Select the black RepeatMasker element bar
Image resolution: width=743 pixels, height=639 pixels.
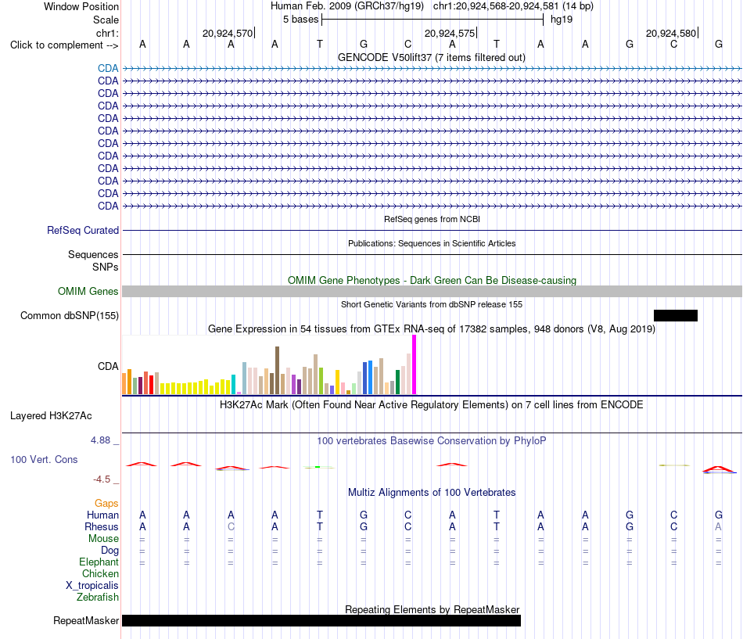point(321,620)
